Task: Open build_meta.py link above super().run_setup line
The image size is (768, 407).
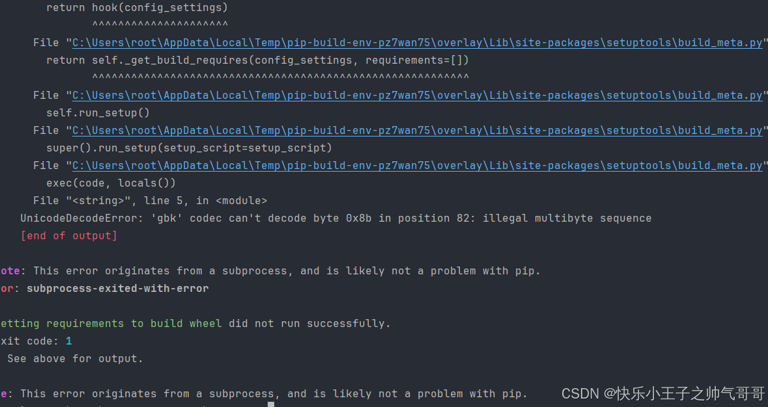Action: pos(417,131)
